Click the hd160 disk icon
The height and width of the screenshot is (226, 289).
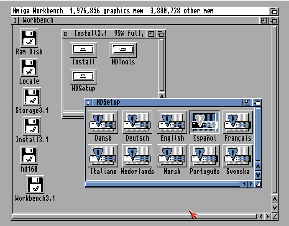[x=29, y=156]
